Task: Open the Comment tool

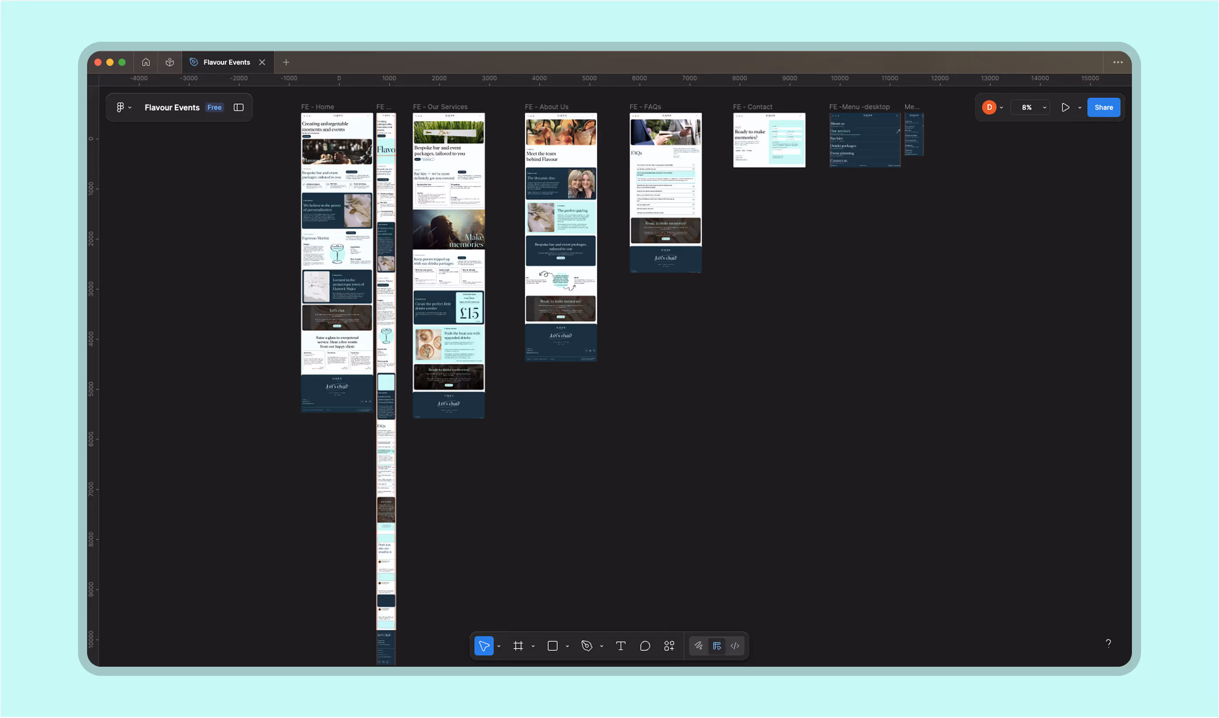Action: coord(644,645)
